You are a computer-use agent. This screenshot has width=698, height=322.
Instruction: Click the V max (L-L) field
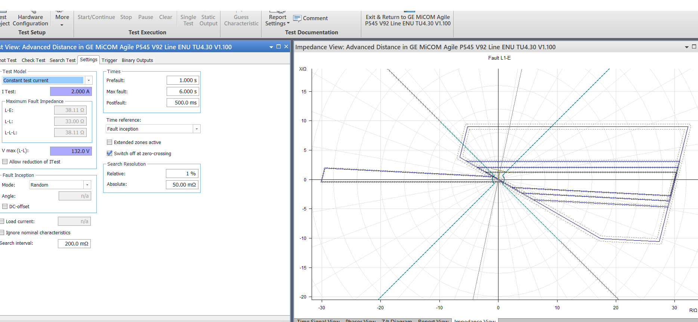pyautogui.click(x=71, y=151)
